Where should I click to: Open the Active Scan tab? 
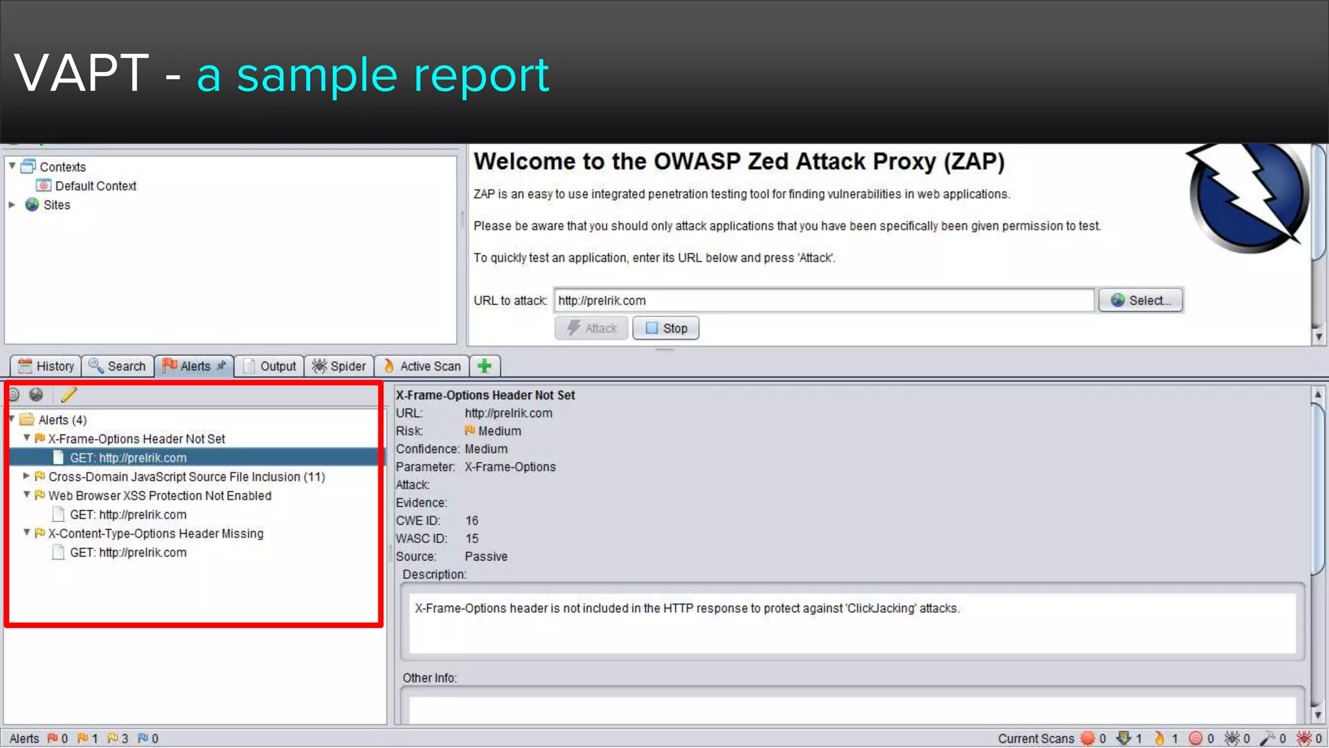(x=422, y=366)
